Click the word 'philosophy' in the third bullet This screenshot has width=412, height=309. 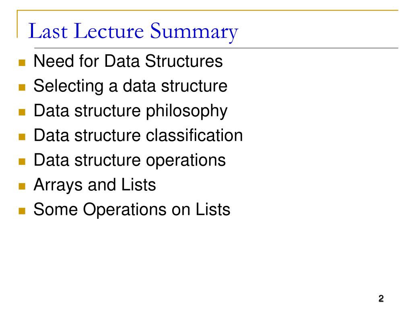click(187, 112)
